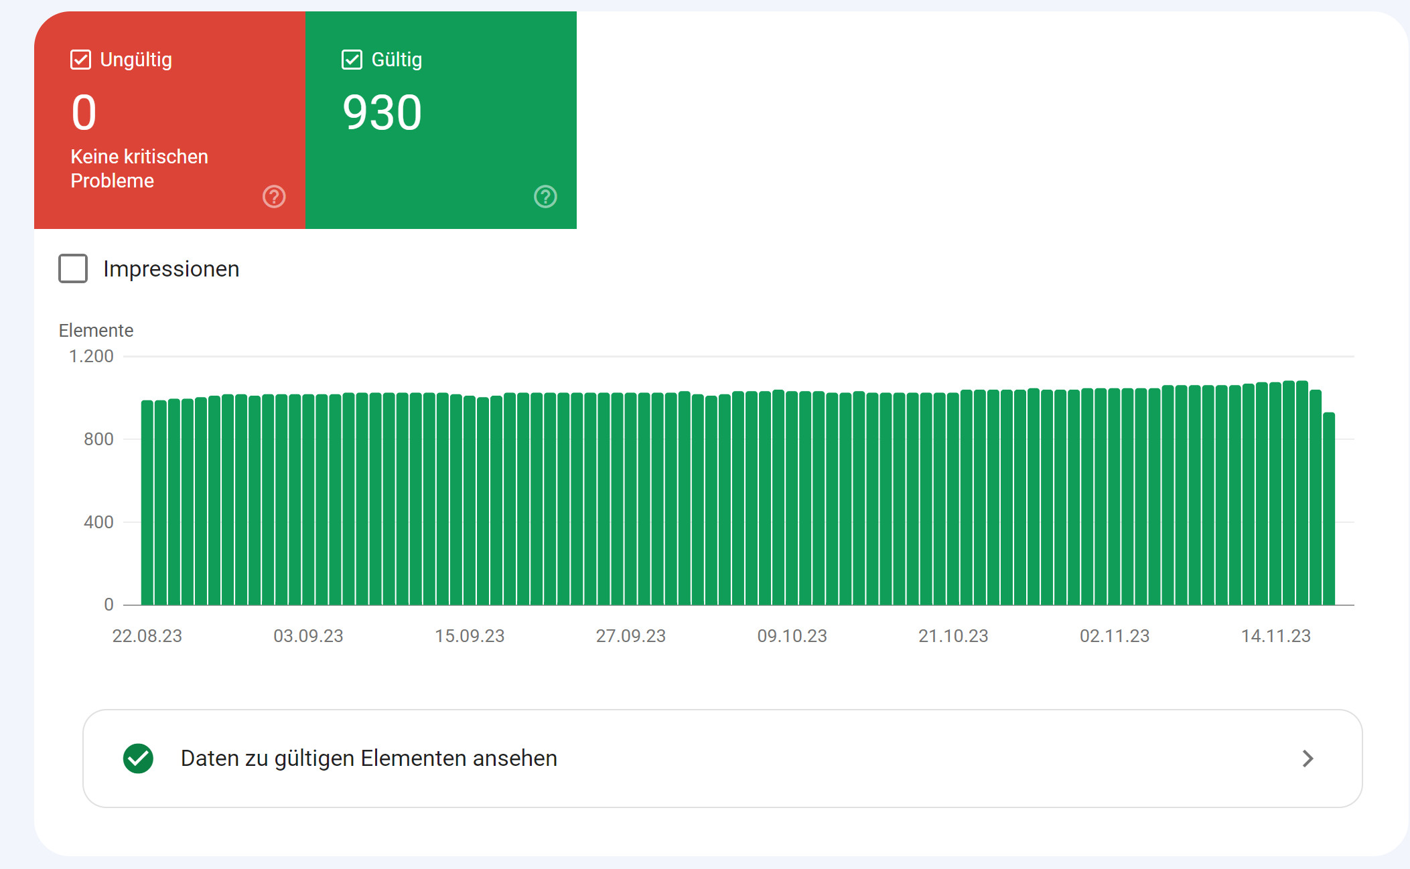
Task: Click the 02.11.23 date label
Action: [x=1115, y=636]
